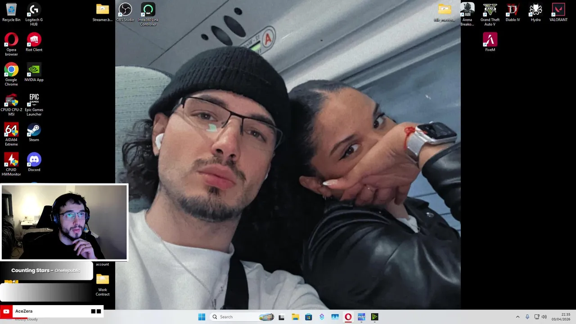
Task: Select the Riot Client desktop shortcut
Action: click(34, 42)
